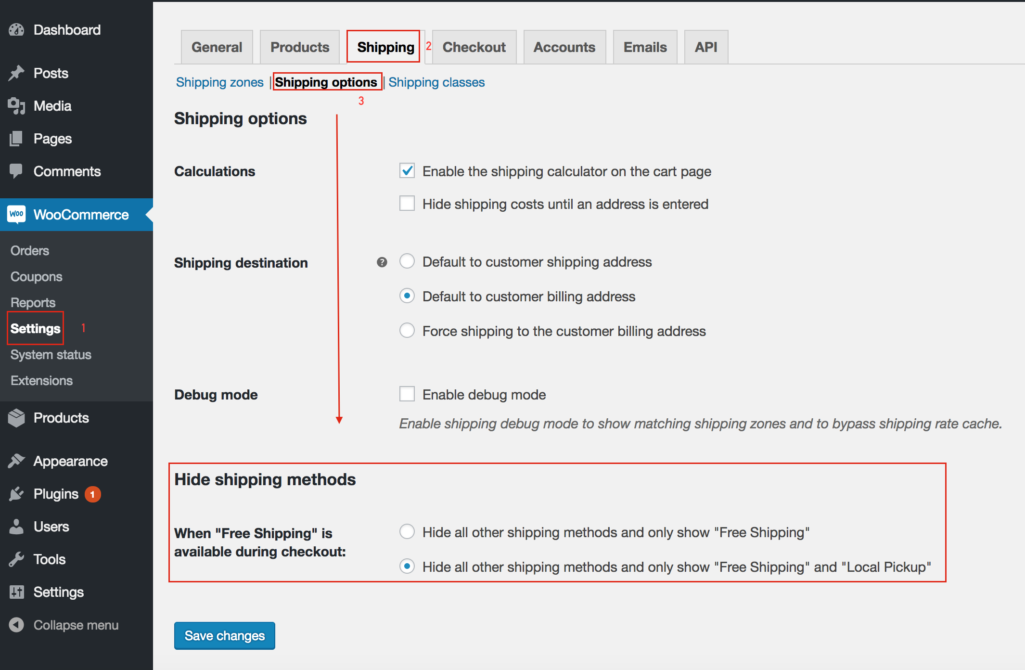Open the Appearance menu label
1025x670 pixels.
71,461
